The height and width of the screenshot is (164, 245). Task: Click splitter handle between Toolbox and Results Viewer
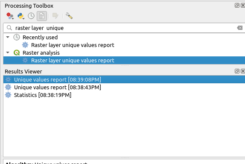[125, 65]
